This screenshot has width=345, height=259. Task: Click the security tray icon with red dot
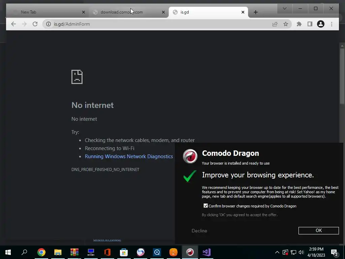[x=285, y=252]
